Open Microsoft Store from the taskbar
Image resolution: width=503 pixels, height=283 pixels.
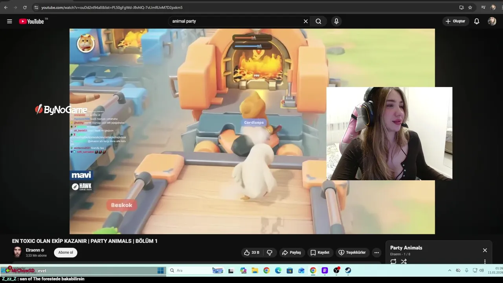pyautogui.click(x=290, y=270)
